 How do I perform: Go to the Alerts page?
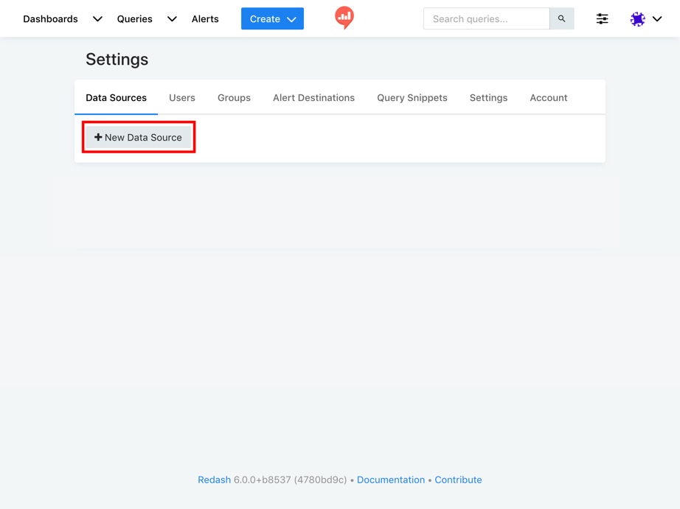point(205,19)
